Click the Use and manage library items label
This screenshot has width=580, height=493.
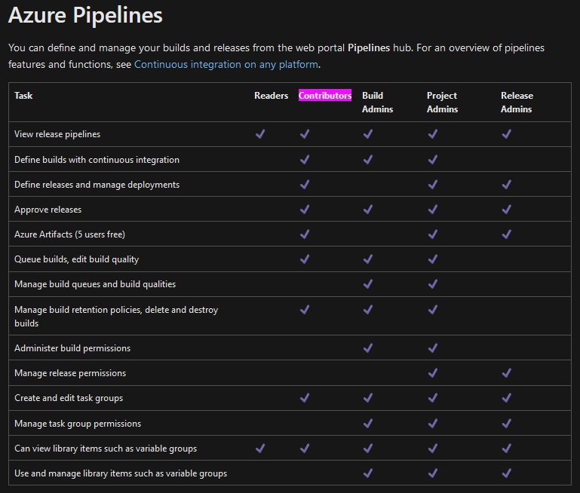[x=121, y=473]
